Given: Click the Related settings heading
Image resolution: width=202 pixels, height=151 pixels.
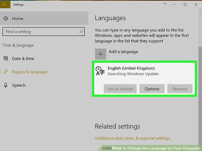Looking at the screenshot, I should pos(118,126).
